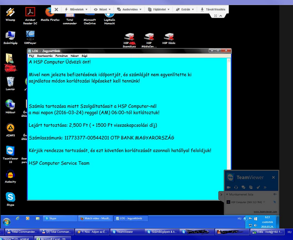
Task: Click HU language indicator on remote taskbar
Action: pyautogui.click(x=239, y=218)
